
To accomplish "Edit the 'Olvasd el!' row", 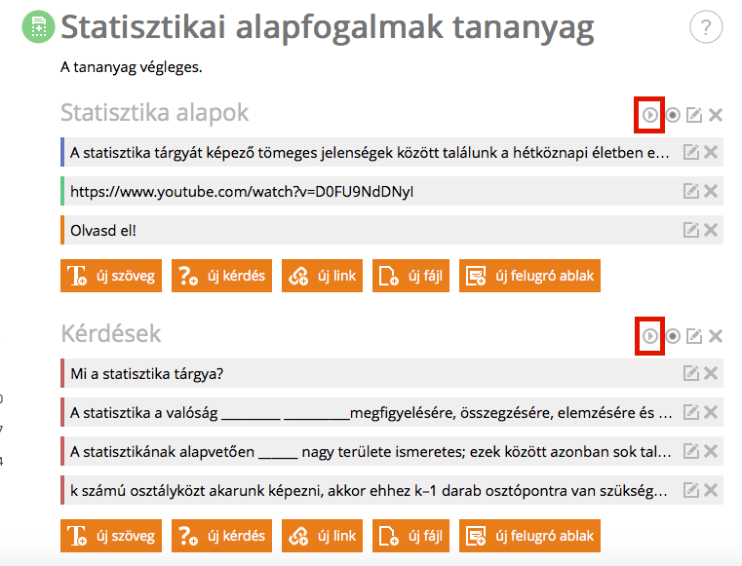I will [691, 230].
